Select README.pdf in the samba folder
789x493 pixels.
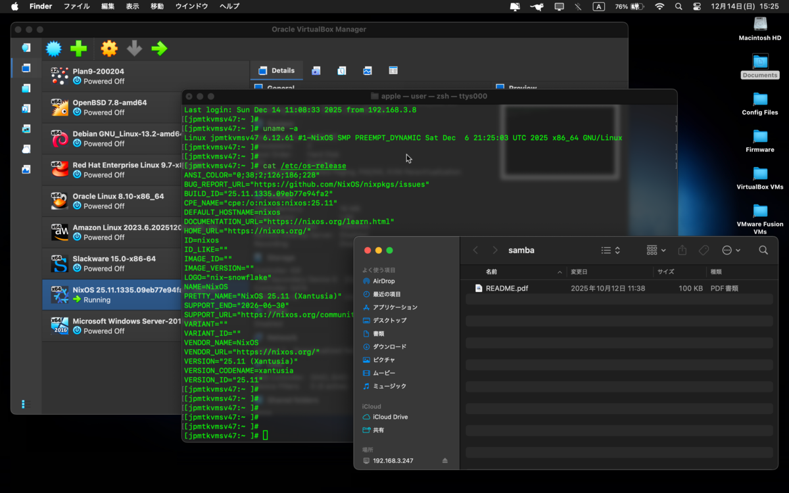click(618, 288)
